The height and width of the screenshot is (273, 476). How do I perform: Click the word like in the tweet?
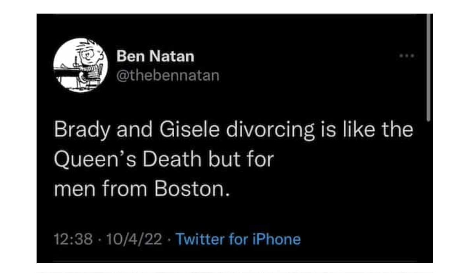coord(352,130)
